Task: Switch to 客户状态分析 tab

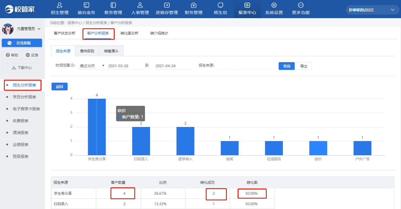Action: [x=65, y=33]
